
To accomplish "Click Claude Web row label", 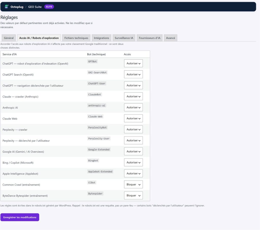I will (10, 119).
